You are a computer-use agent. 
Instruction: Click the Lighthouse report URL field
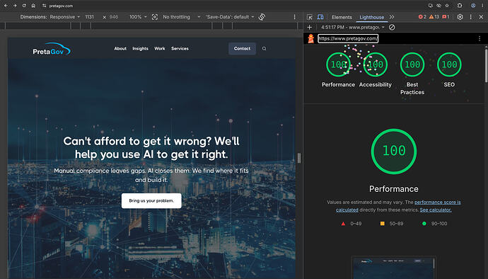tap(348, 38)
